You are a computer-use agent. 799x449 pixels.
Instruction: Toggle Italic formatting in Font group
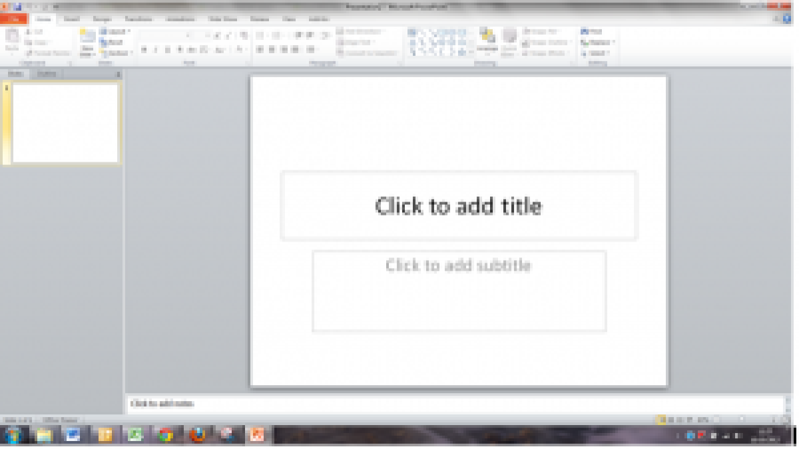pos(156,50)
